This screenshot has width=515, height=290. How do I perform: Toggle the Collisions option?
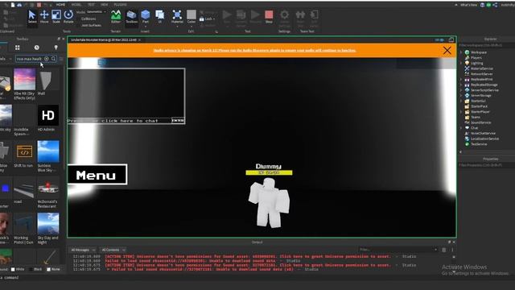(89, 19)
